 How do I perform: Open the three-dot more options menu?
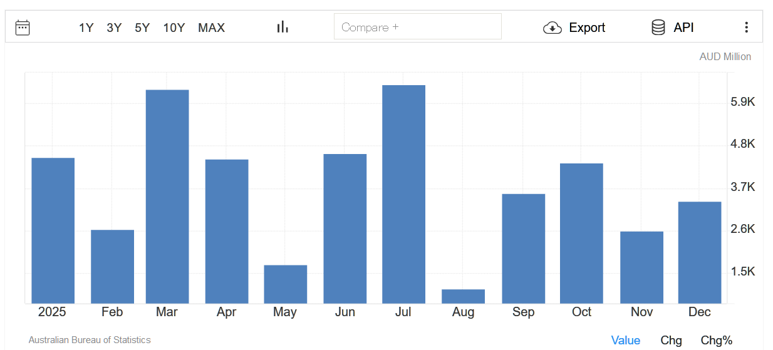[745, 28]
